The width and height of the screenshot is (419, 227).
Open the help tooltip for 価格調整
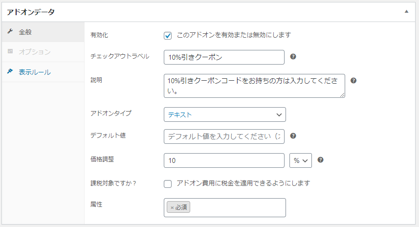click(x=320, y=160)
